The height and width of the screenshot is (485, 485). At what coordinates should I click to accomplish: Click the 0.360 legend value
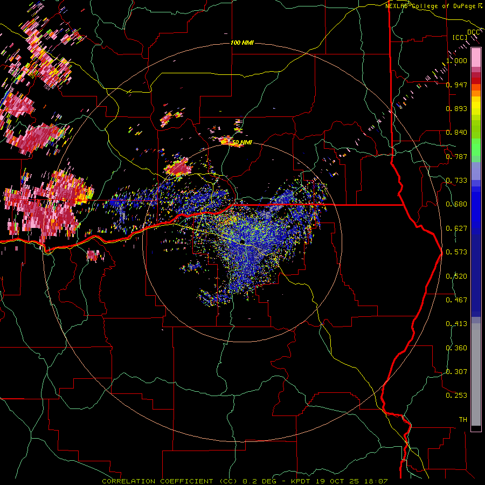click(456, 348)
